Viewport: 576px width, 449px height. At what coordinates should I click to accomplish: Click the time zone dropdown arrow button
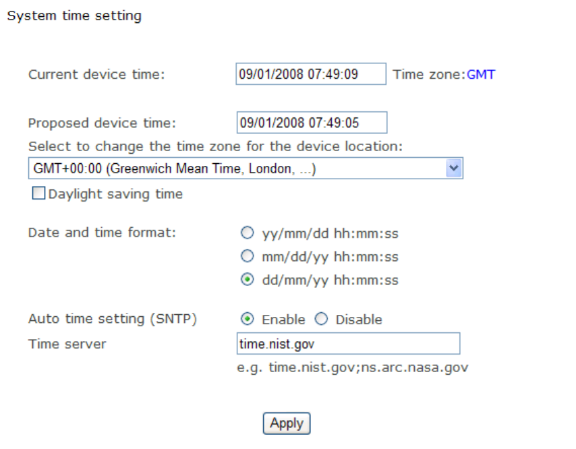click(455, 169)
